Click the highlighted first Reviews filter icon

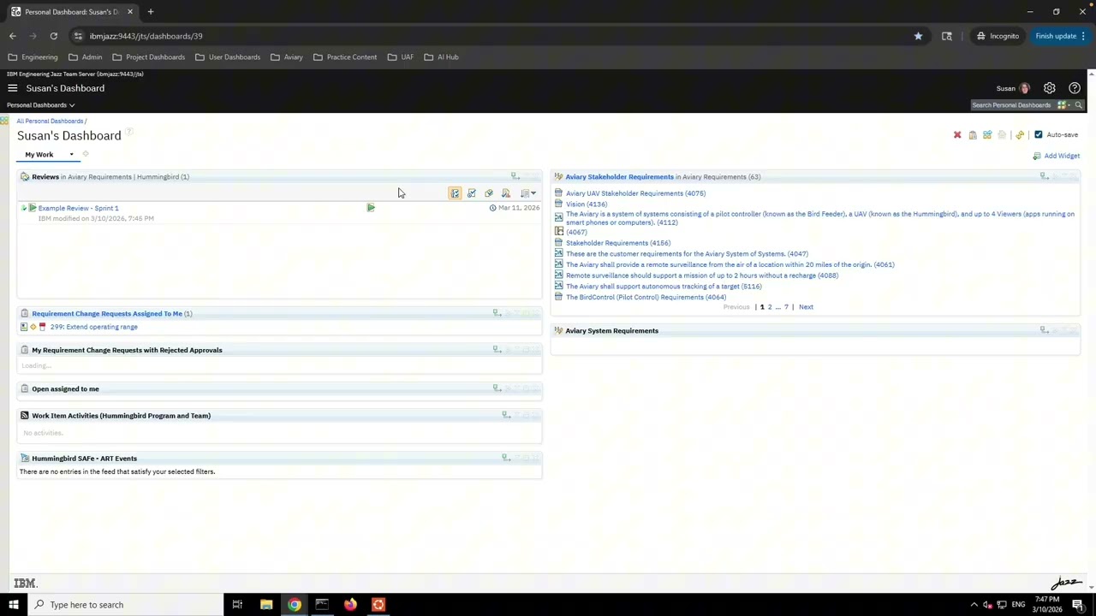click(x=455, y=193)
